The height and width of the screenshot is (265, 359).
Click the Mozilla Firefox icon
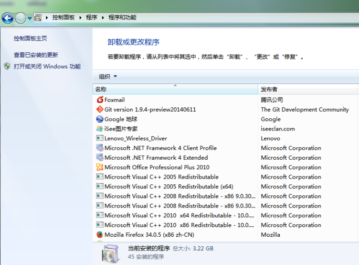click(100, 235)
